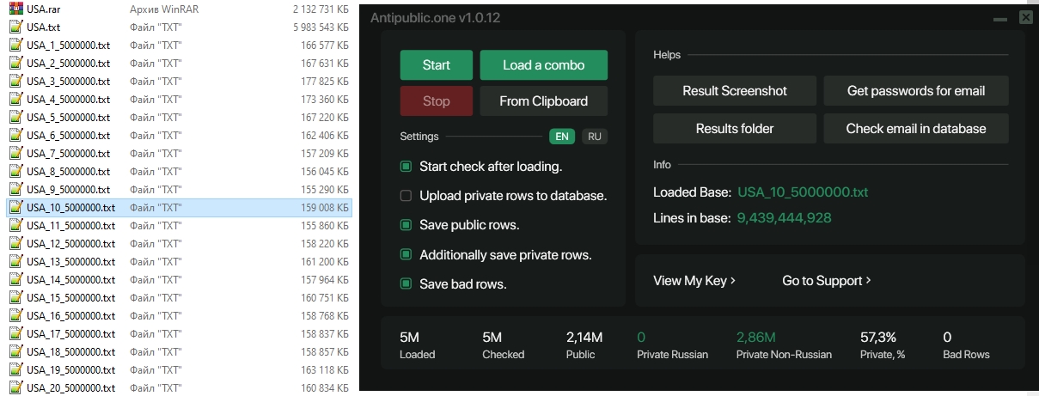Switch language to RU
Viewport: 1039px width, 396px height.
(595, 137)
